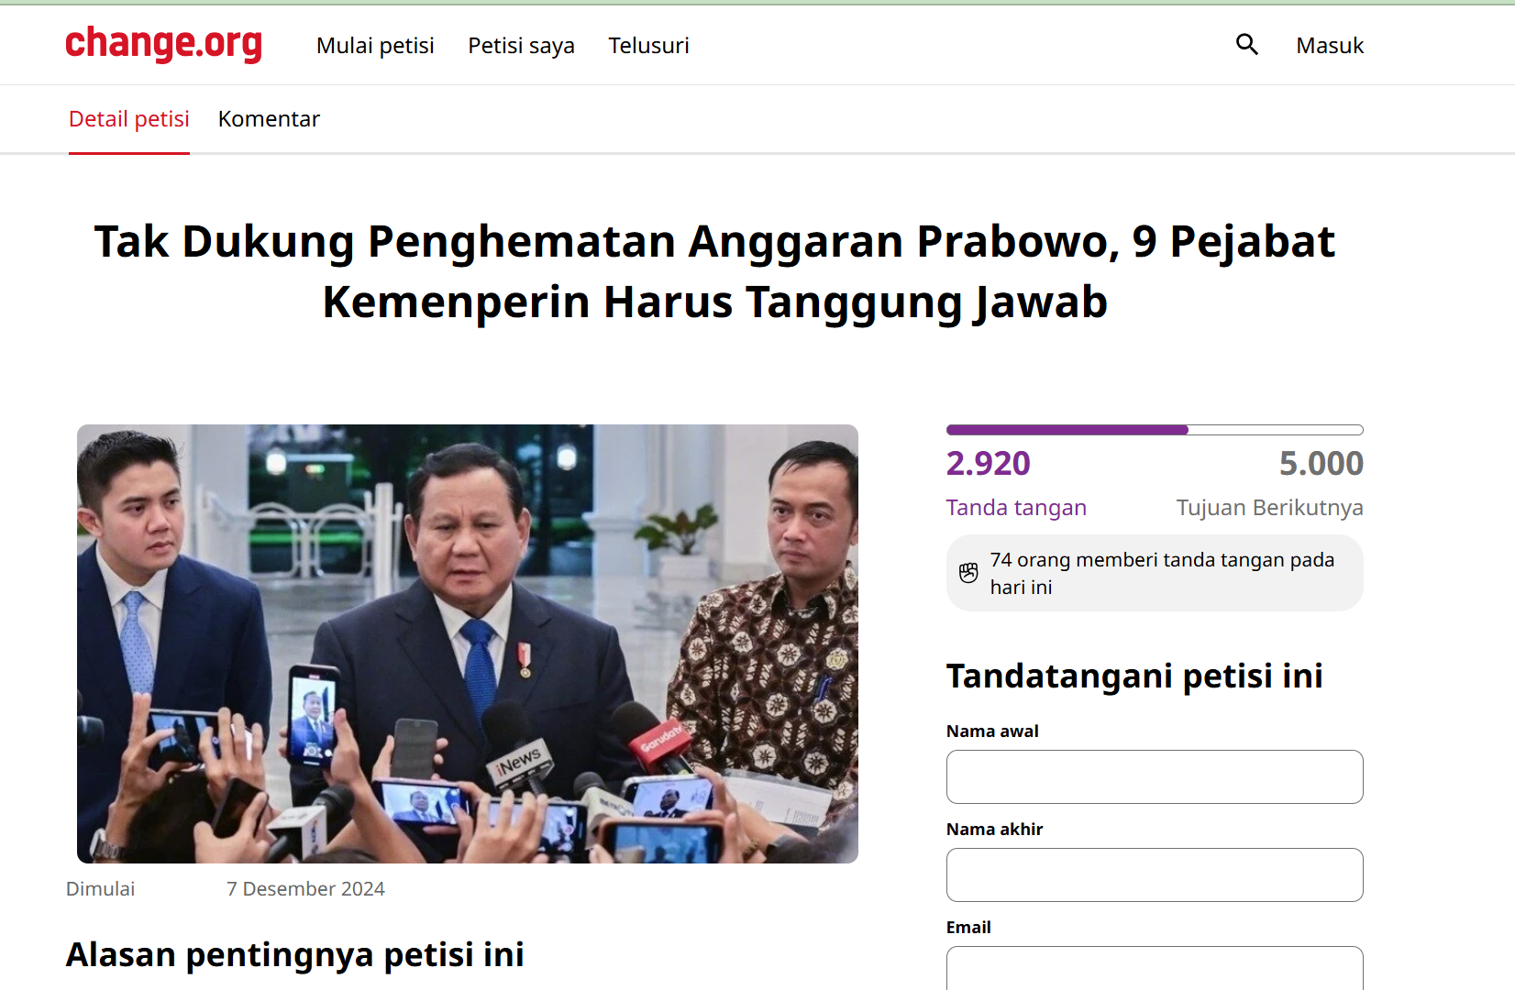The image size is (1515, 990).
Task: Open the Prabowo press photo
Action: [x=468, y=643]
